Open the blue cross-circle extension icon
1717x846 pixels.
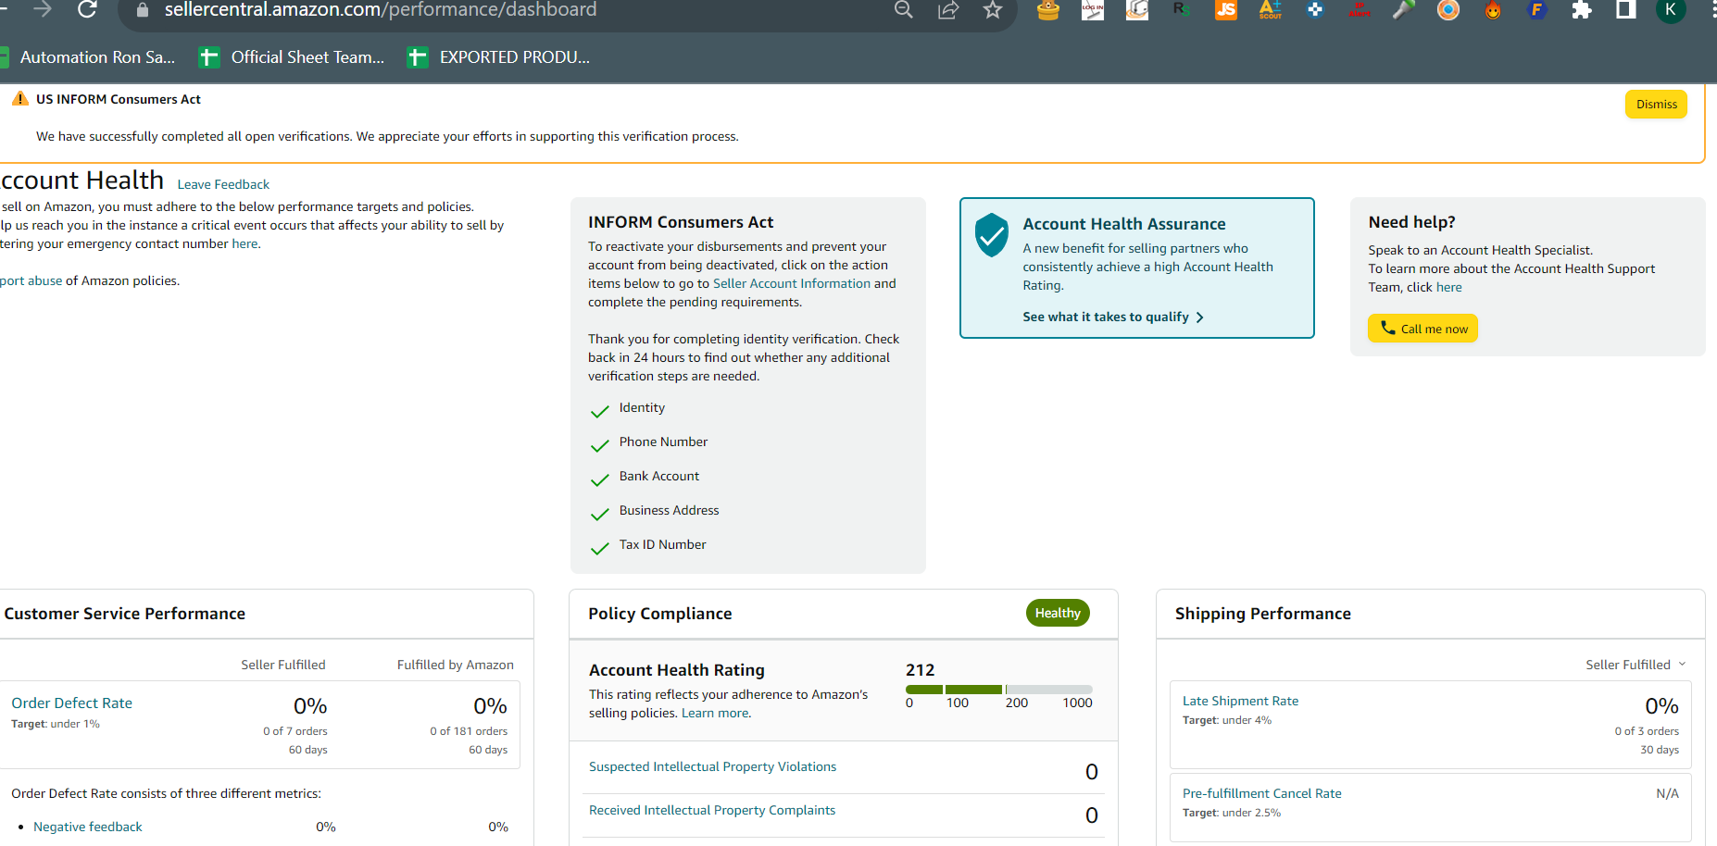coord(1315,10)
